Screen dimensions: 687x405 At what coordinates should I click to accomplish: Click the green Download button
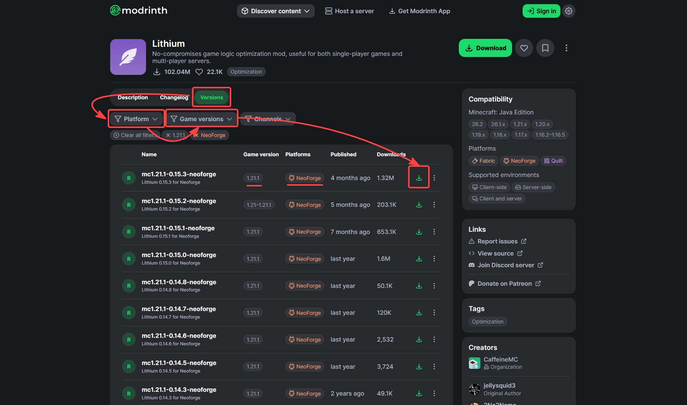click(485, 48)
